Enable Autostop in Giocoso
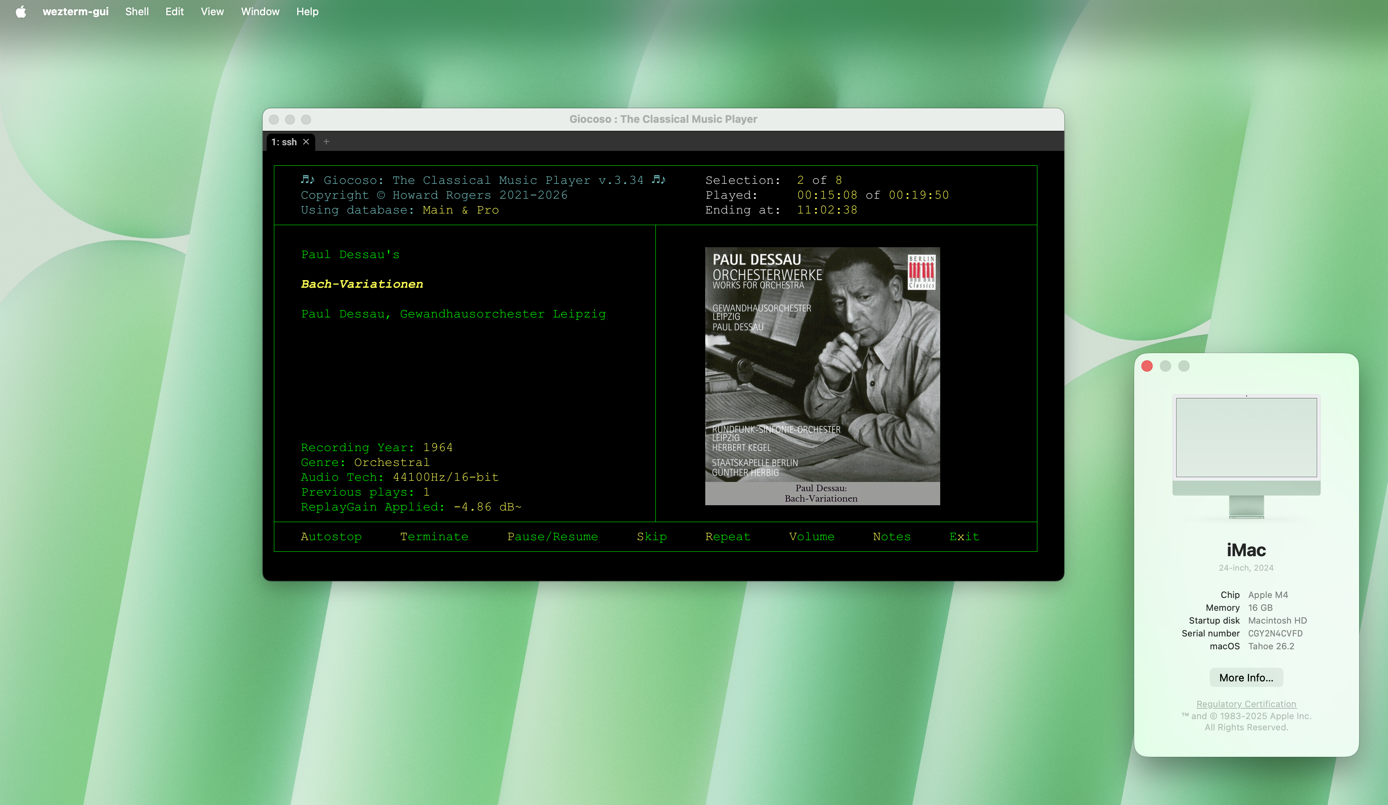This screenshot has height=805, width=1388. pyautogui.click(x=331, y=537)
